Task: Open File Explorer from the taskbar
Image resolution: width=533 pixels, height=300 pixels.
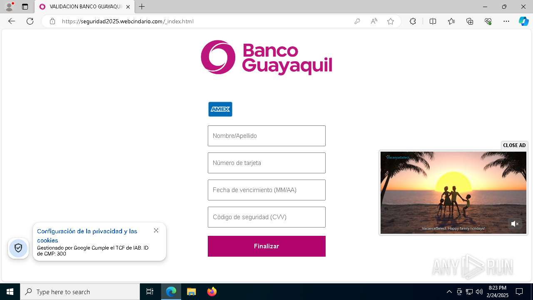Action: tap(191, 292)
